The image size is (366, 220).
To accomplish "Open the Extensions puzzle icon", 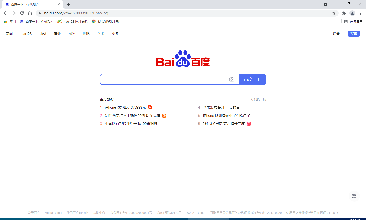I will (344, 13).
